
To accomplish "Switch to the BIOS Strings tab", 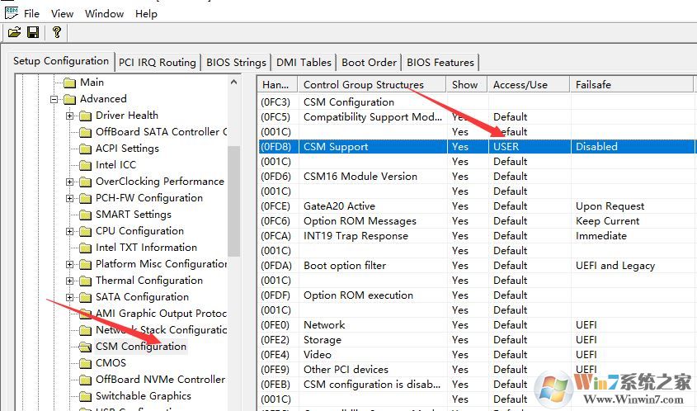I will coord(236,62).
